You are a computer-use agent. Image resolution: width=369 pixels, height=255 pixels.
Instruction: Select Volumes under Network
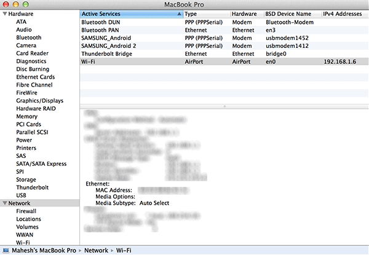tap(27, 227)
